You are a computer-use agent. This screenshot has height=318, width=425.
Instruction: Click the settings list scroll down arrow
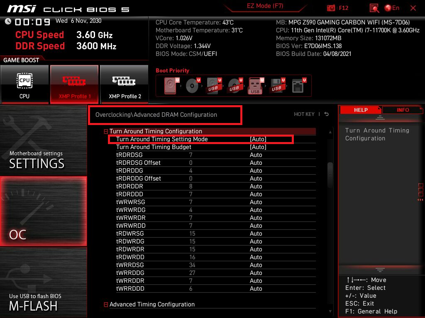(x=330, y=311)
